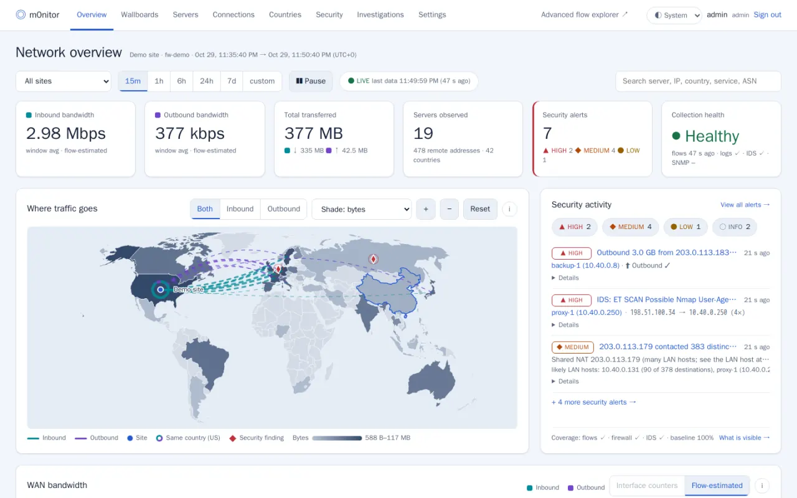Image resolution: width=797 pixels, height=498 pixels.
Task: Open the System theme dropdown
Action: coord(674,15)
